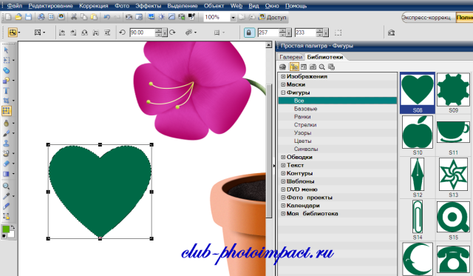Screen dimensions: 473x276
Task: Click the Save floppy disk icon
Action: click(x=28, y=17)
